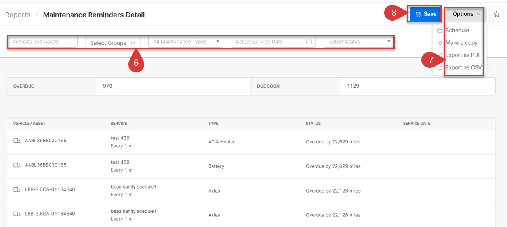Go back to Reports breadcrumb link
Image resolution: width=507 pixels, height=227 pixels.
point(18,15)
